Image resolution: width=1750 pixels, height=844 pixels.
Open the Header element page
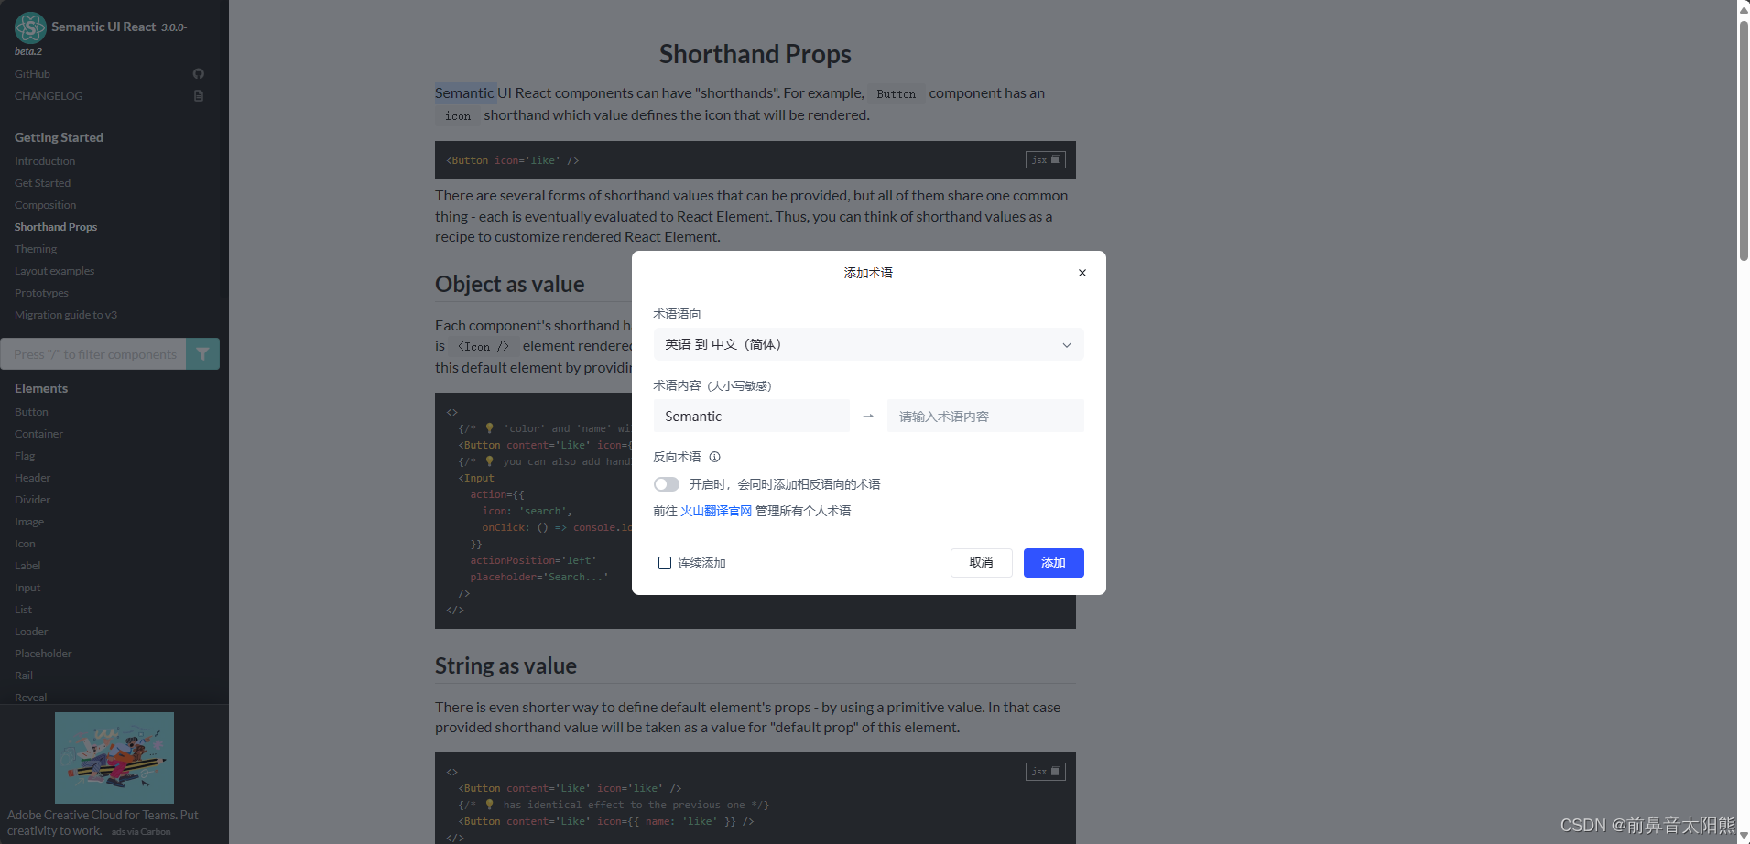(32, 478)
